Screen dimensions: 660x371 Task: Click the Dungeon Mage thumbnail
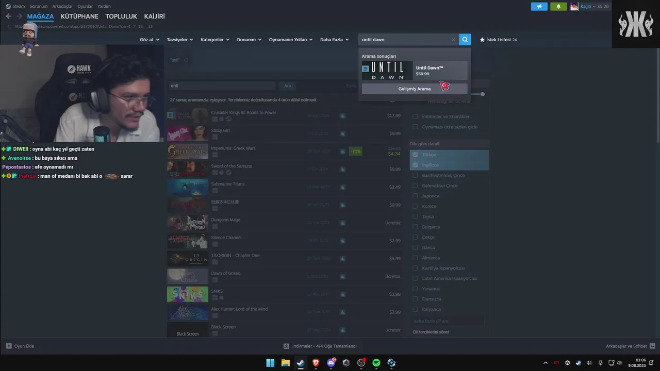188,223
